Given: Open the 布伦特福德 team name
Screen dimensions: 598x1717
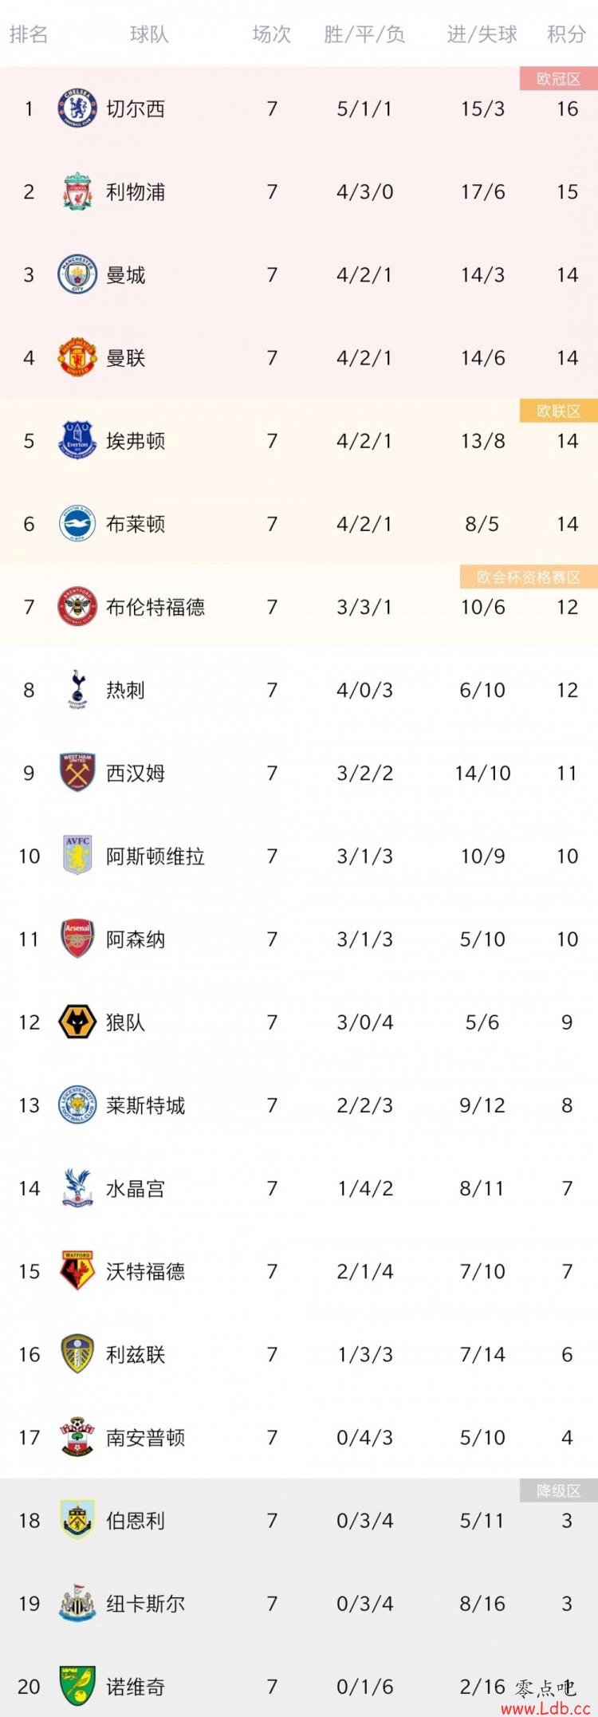Looking at the screenshot, I should point(155,607).
